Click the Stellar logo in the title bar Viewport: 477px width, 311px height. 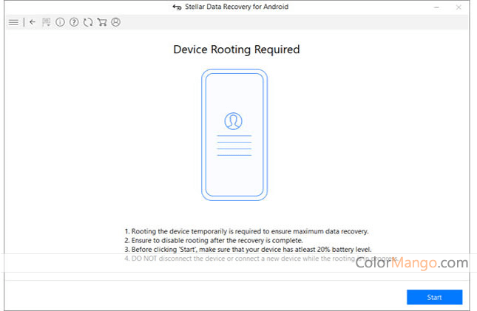[175, 7]
